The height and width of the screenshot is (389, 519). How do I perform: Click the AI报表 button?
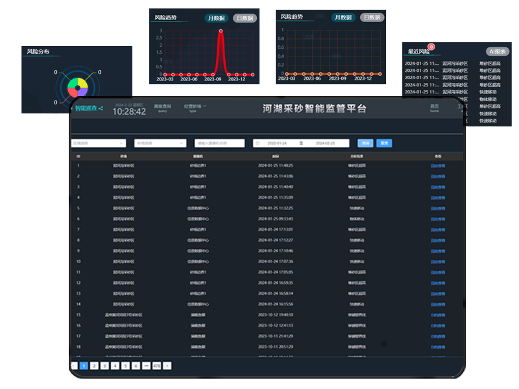pos(498,51)
